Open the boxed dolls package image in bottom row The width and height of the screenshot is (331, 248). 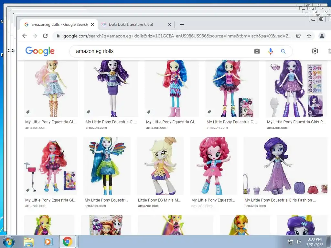click(x=106, y=225)
